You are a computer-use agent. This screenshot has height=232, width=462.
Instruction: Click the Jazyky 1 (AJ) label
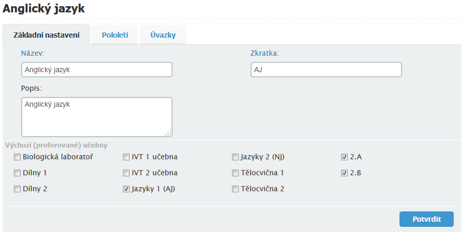[x=153, y=189]
